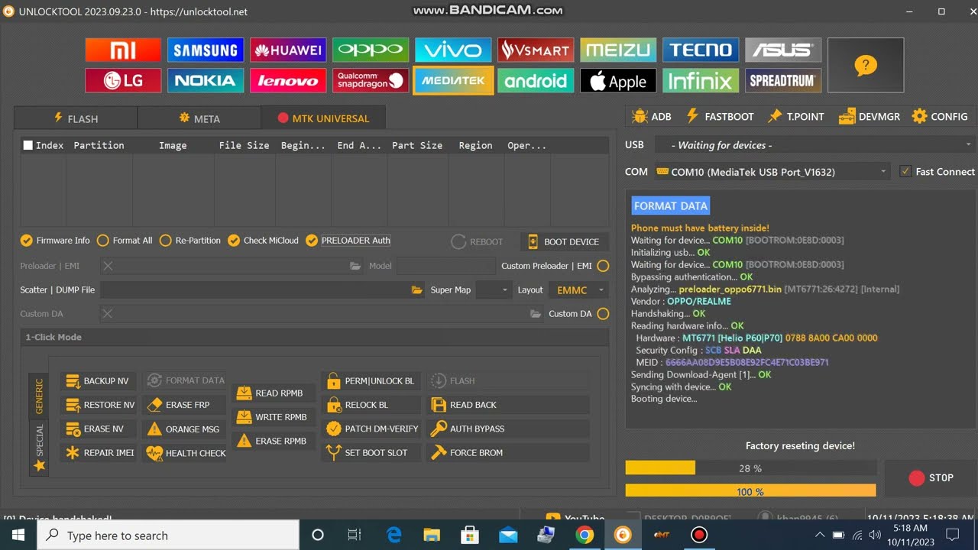
Task: Select the Apple brand tile
Action: click(x=618, y=80)
